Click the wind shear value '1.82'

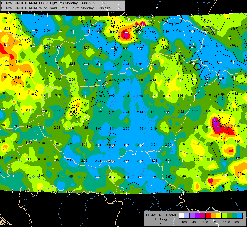click(60, 31)
